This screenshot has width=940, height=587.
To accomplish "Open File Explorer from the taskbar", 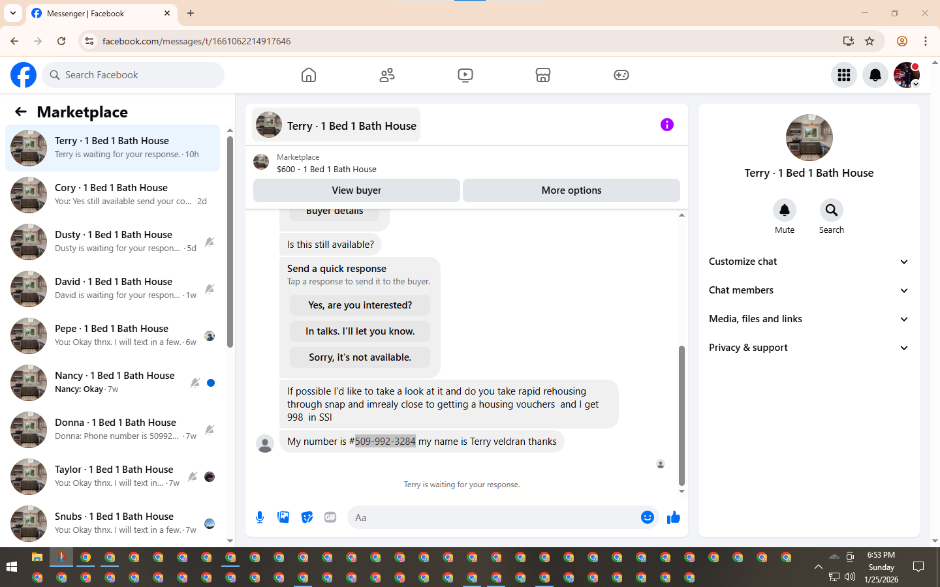I will [37, 557].
